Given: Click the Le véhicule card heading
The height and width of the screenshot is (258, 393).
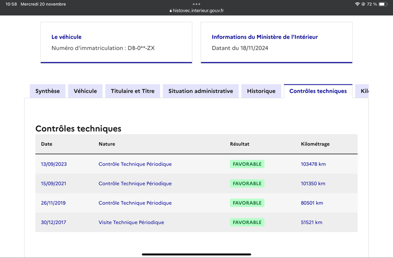Looking at the screenshot, I should tap(66, 37).
